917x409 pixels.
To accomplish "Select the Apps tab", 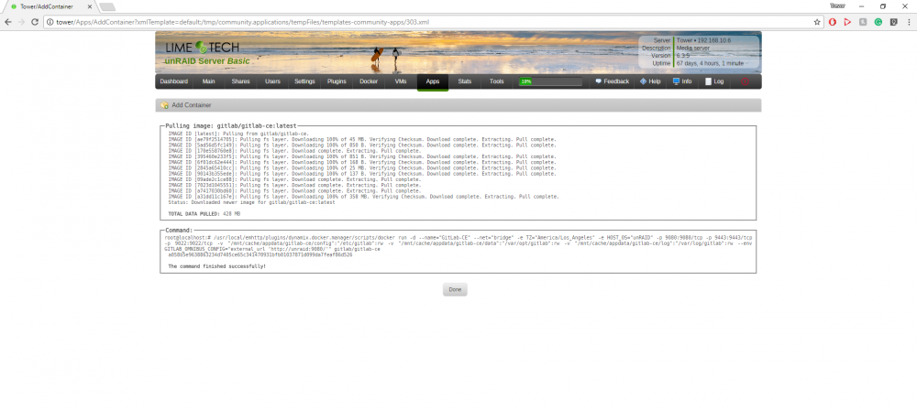I will [433, 81].
